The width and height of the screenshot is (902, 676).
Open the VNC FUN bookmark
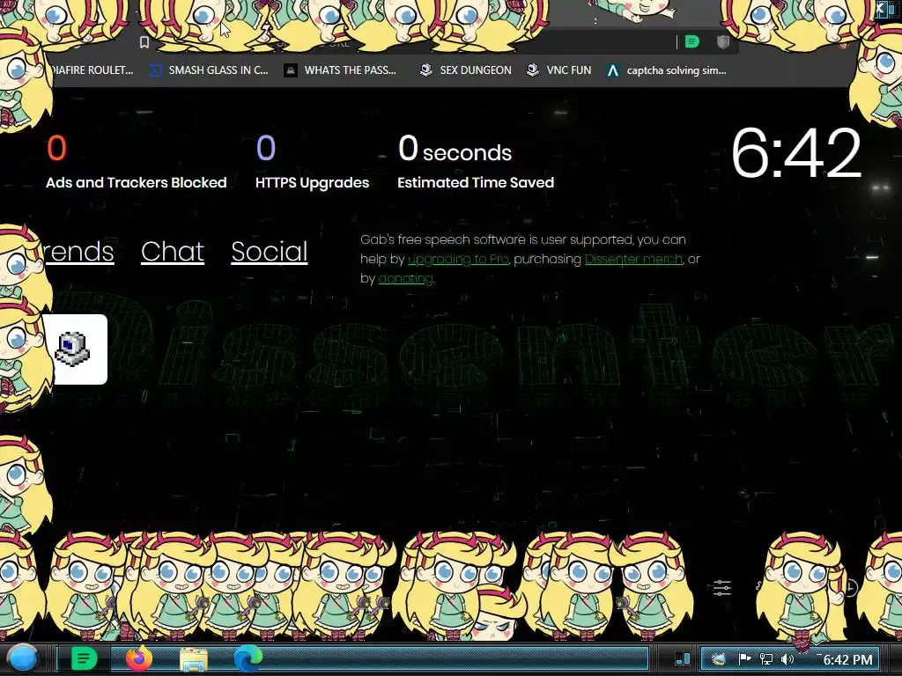coord(559,70)
